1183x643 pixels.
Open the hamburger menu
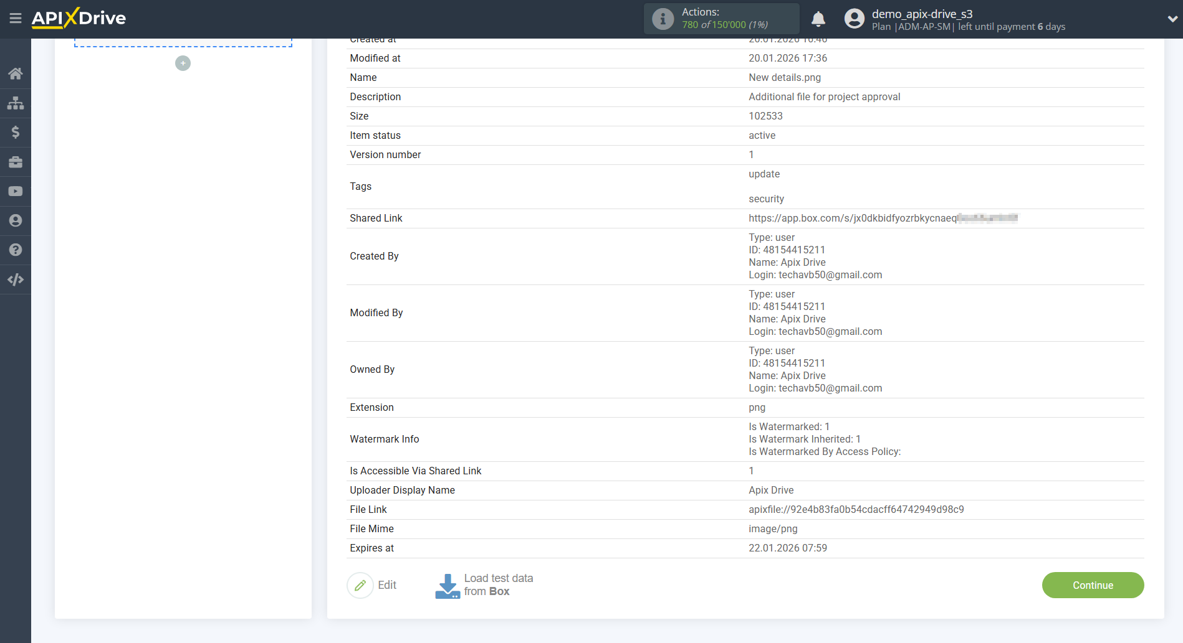pos(16,18)
